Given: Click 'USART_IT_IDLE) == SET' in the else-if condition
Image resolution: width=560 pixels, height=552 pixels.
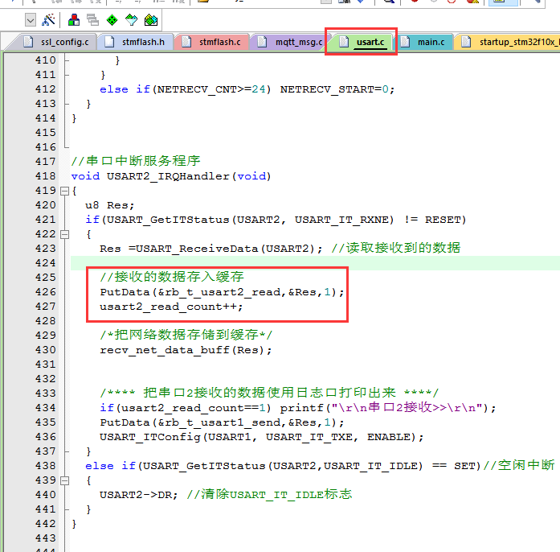Looking at the screenshot, I should (399, 466).
